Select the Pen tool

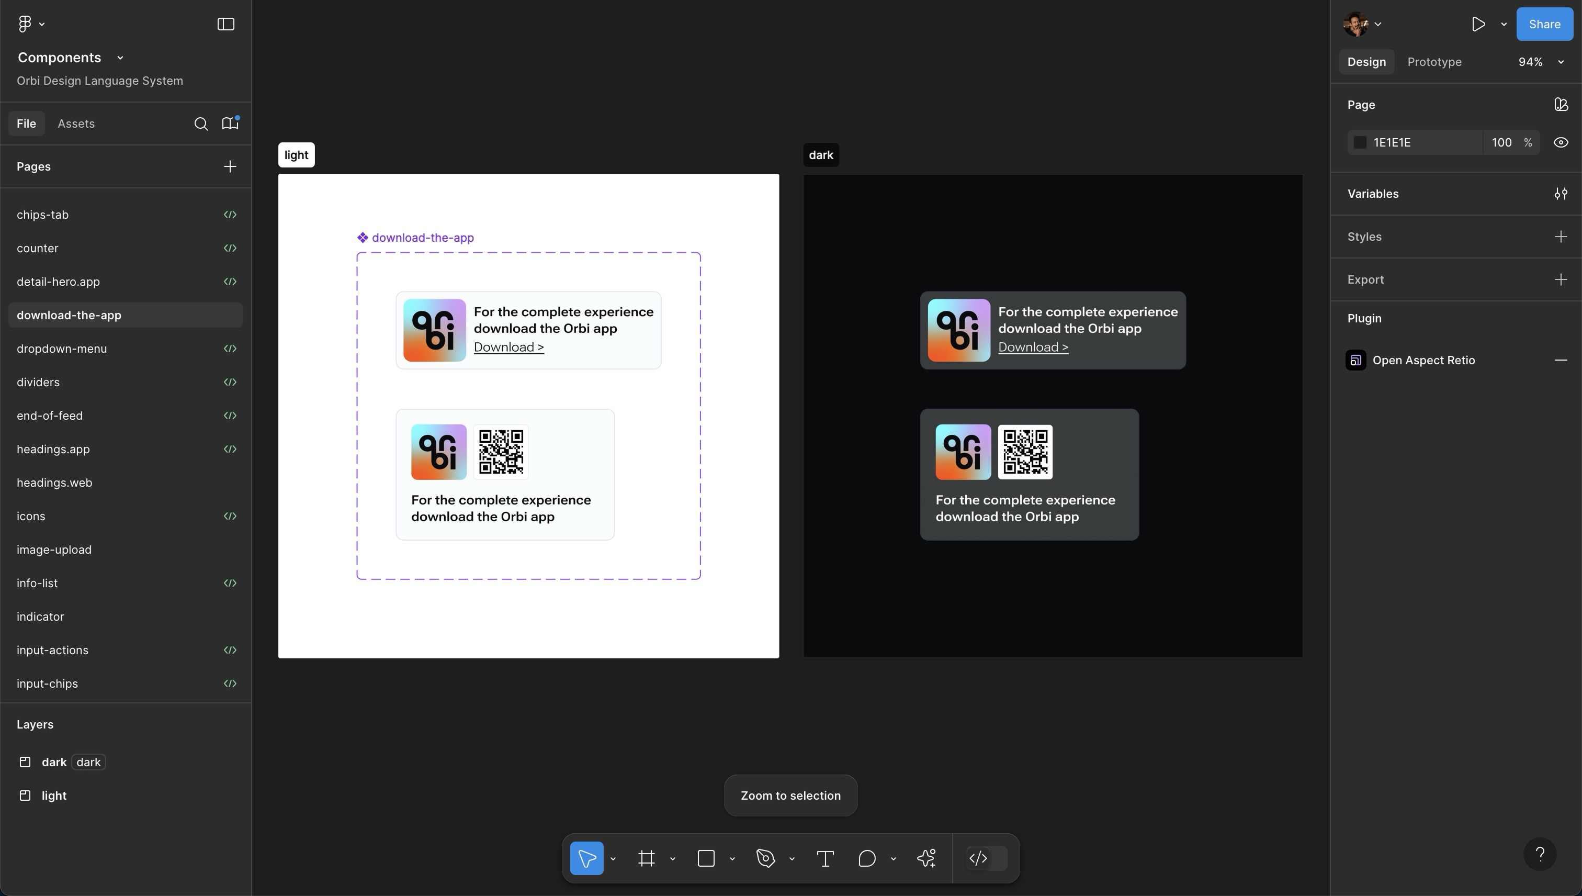coord(766,858)
